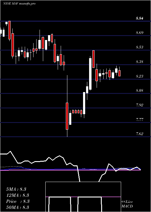
Task: Click the <<Live MACD label
Action: click(127, 204)
